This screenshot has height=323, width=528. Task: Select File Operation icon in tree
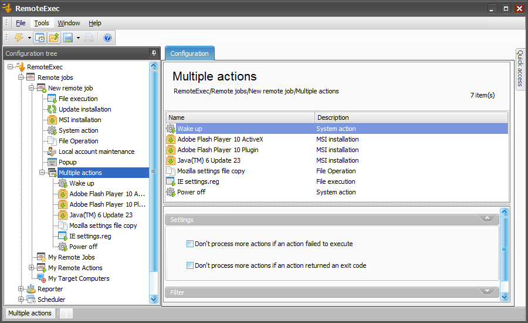(x=52, y=140)
